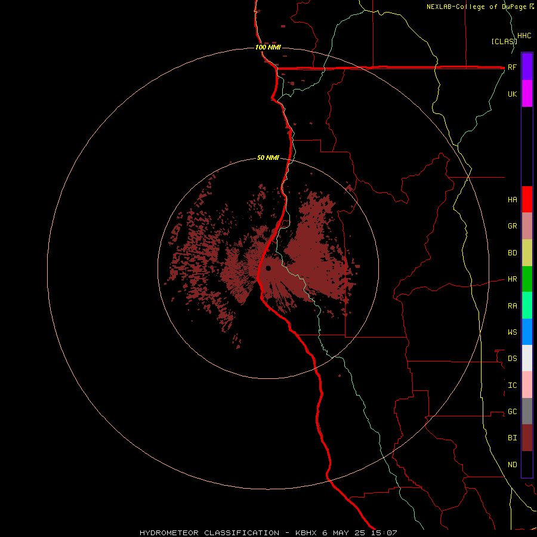Click the WS legend label
537x537 pixels.
tap(513, 332)
